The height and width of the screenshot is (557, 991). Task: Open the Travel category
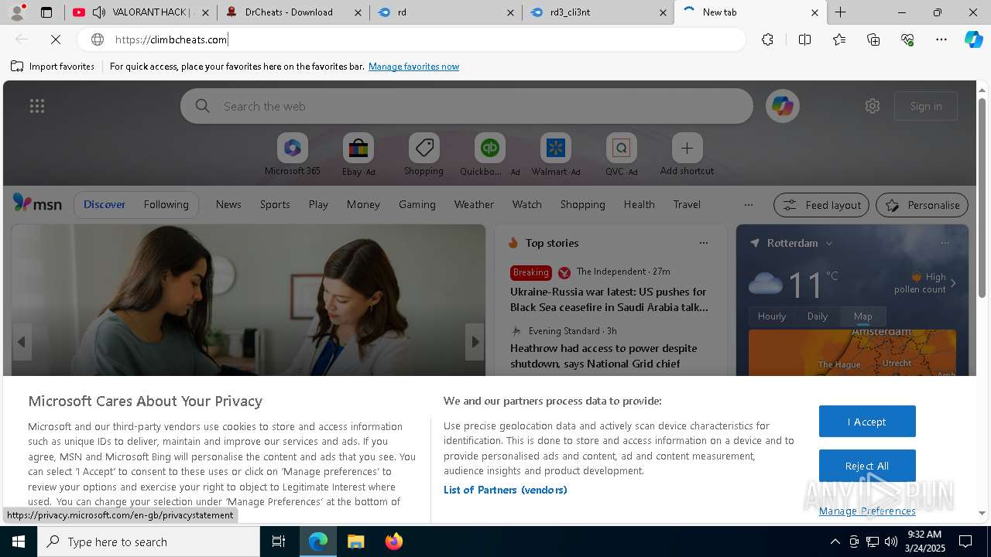pyautogui.click(x=687, y=204)
